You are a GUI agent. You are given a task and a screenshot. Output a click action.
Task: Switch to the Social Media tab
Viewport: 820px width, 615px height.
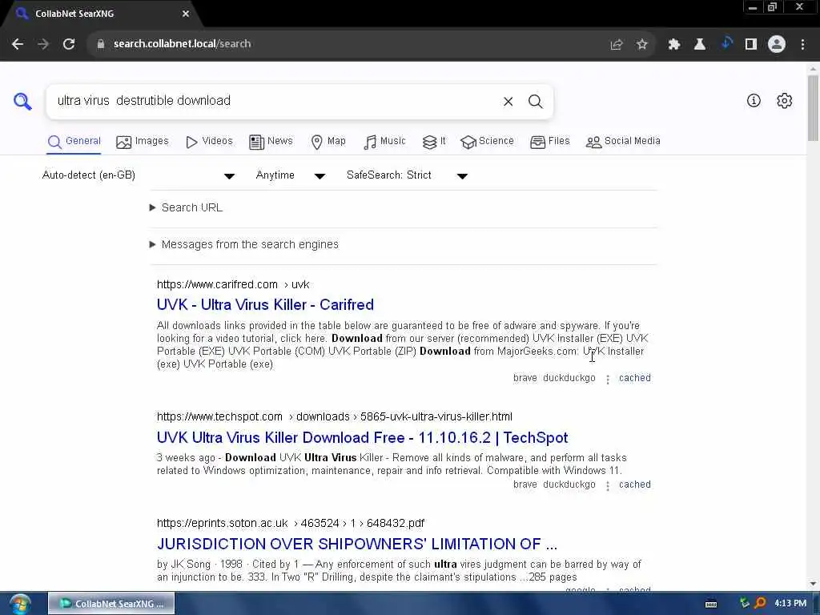point(623,141)
